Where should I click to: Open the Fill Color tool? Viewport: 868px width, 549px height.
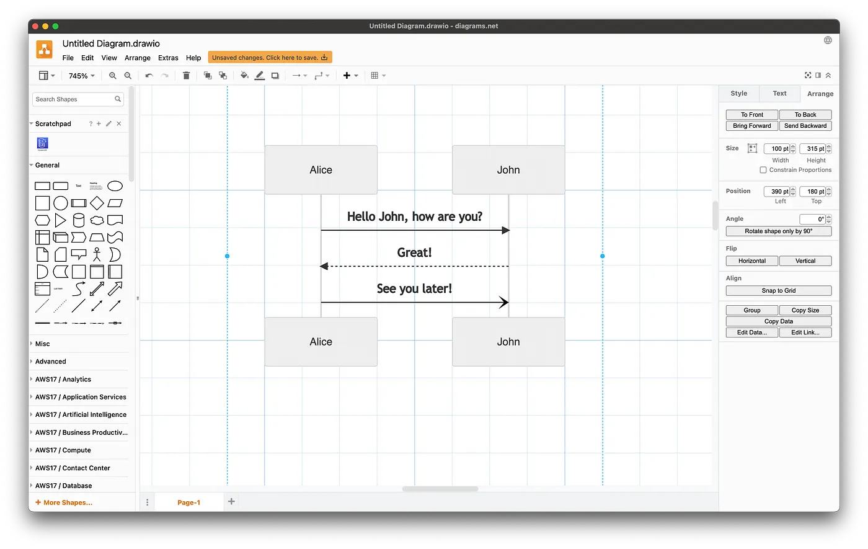point(244,75)
